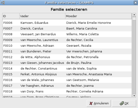Confirm selection with the OK button

(124, 103)
